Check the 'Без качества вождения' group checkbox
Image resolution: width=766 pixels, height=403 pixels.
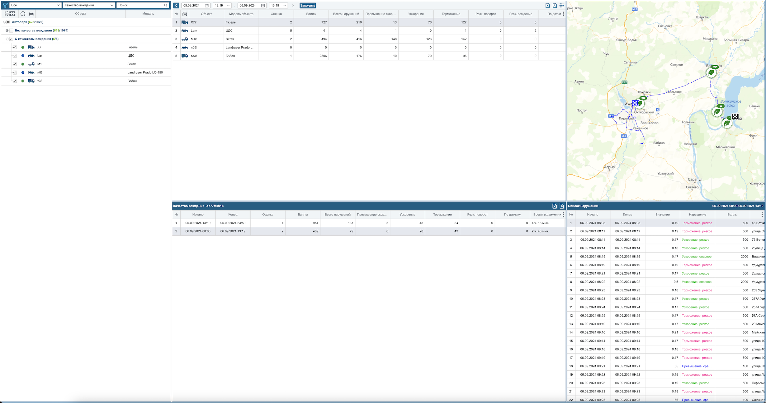(x=11, y=30)
